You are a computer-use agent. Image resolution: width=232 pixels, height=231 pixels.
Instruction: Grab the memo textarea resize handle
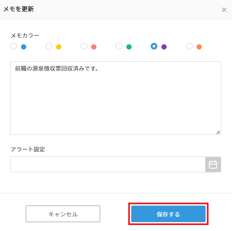(x=218, y=132)
